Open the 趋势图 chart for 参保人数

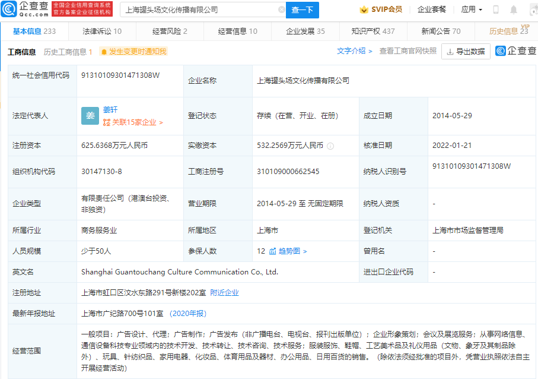[x=288, y=251]
